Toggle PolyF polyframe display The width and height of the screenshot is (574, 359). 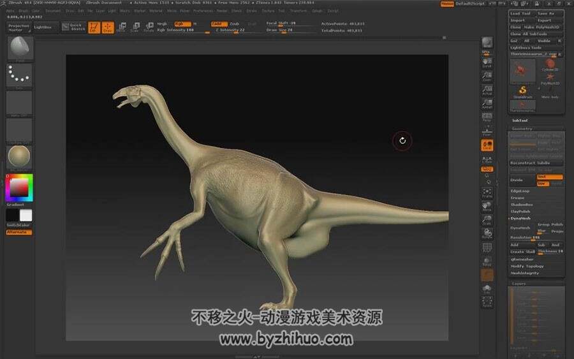coord(487,248)
